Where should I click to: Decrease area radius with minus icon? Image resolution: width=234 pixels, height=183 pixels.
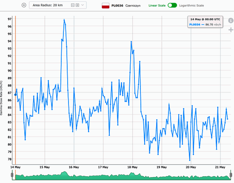pyautogui.click(x=73, y=5)
